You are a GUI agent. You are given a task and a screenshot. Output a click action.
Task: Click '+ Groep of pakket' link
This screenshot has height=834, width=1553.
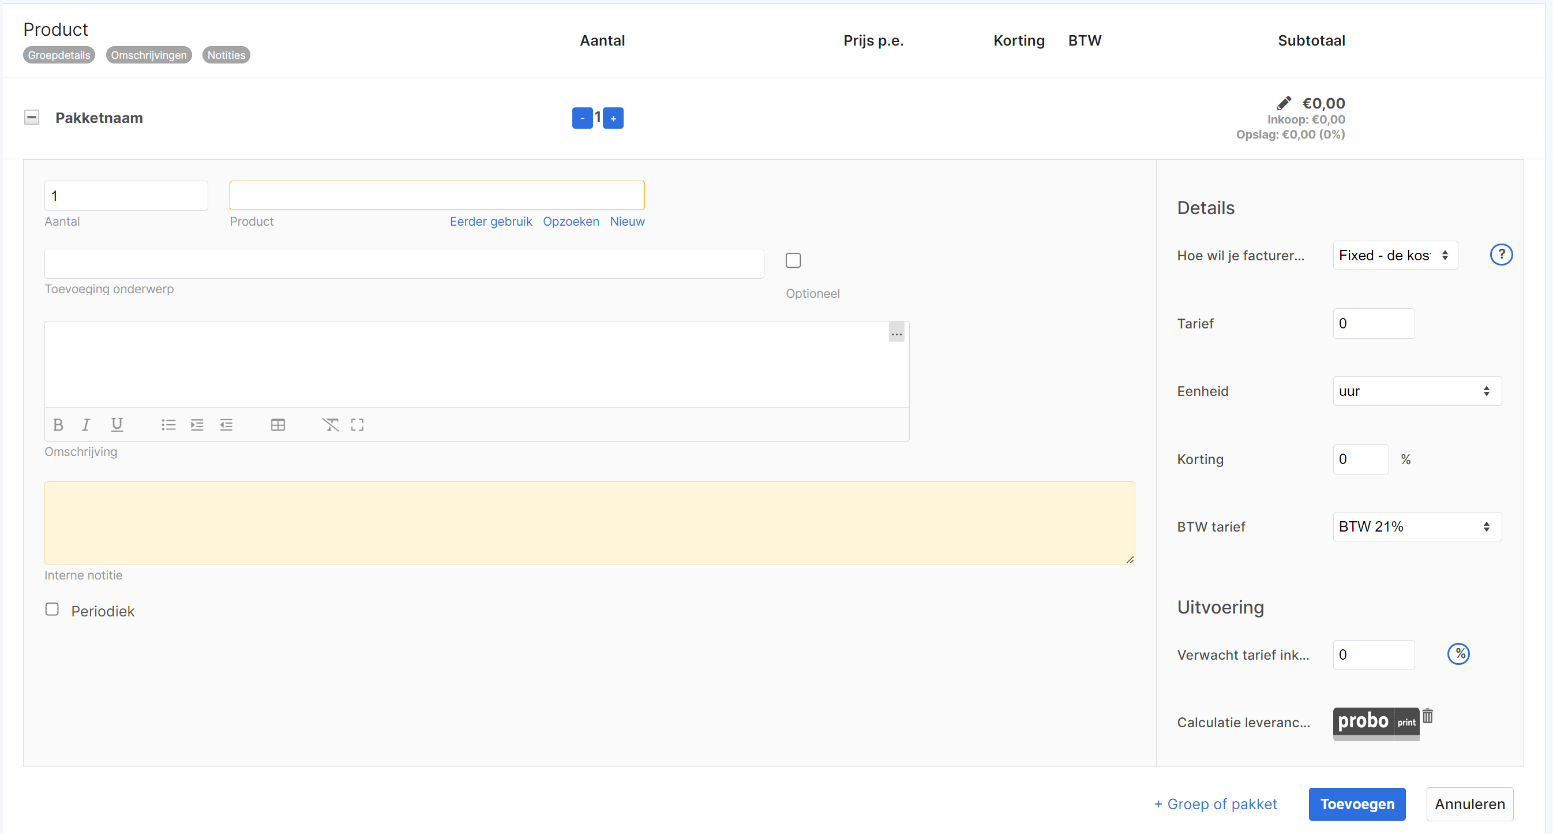coord(1216,804)
